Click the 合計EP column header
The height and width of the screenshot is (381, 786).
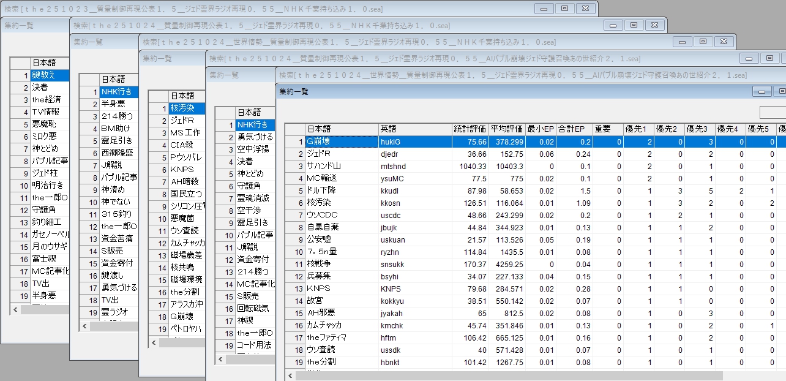(x=571, y=129)
